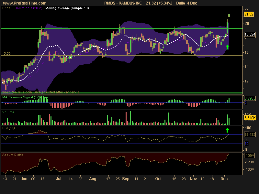Click the yellow 21.32 last price tag
Viewport: 259px width, 194px height.
click(x=249, y=14)
